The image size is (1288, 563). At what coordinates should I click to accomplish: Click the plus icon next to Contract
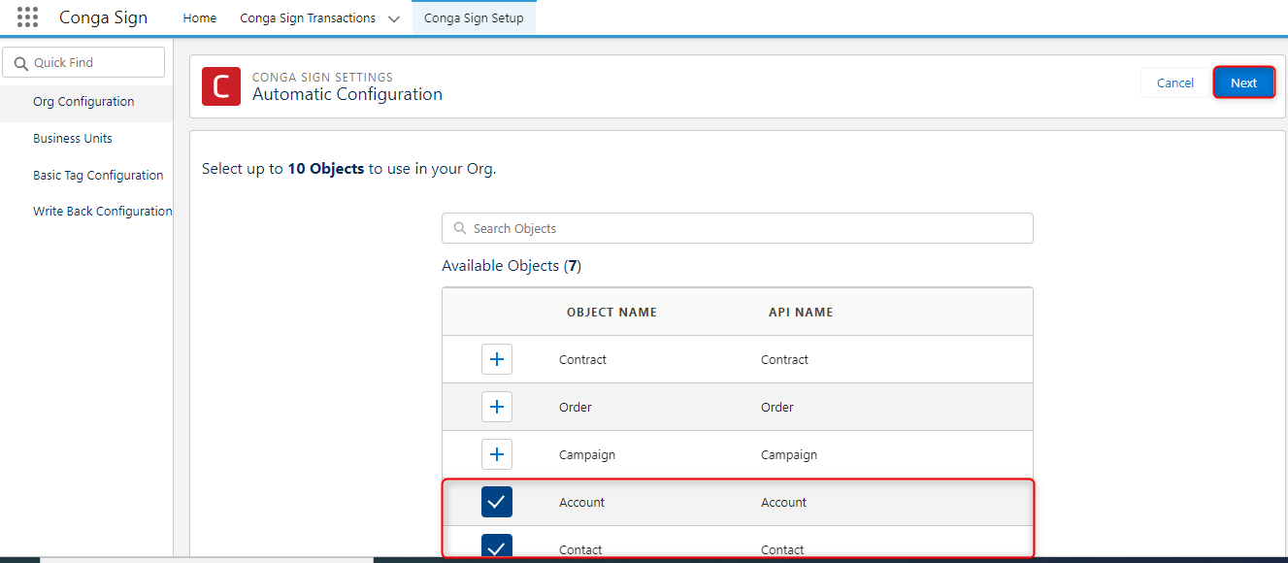coord(496,358)
